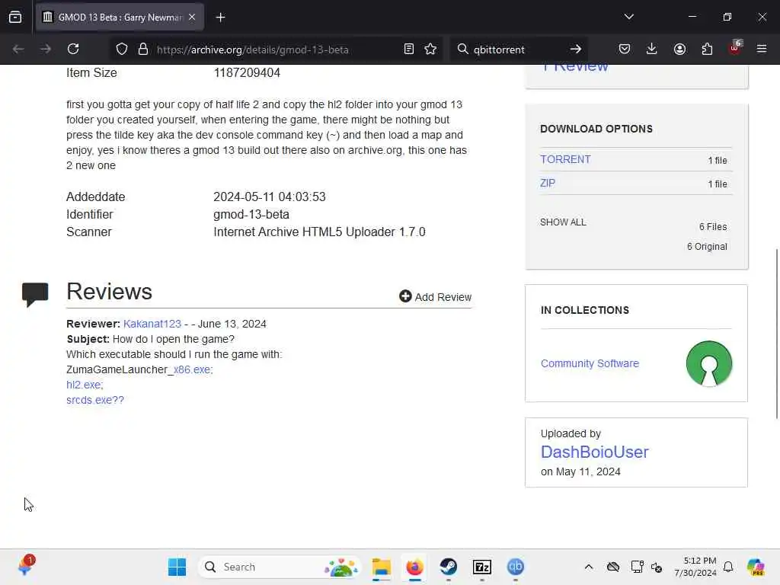Viewport: 780px width, 585px height.
Task: Click SHOW ALL download files
Action: (x=563, y=222)
